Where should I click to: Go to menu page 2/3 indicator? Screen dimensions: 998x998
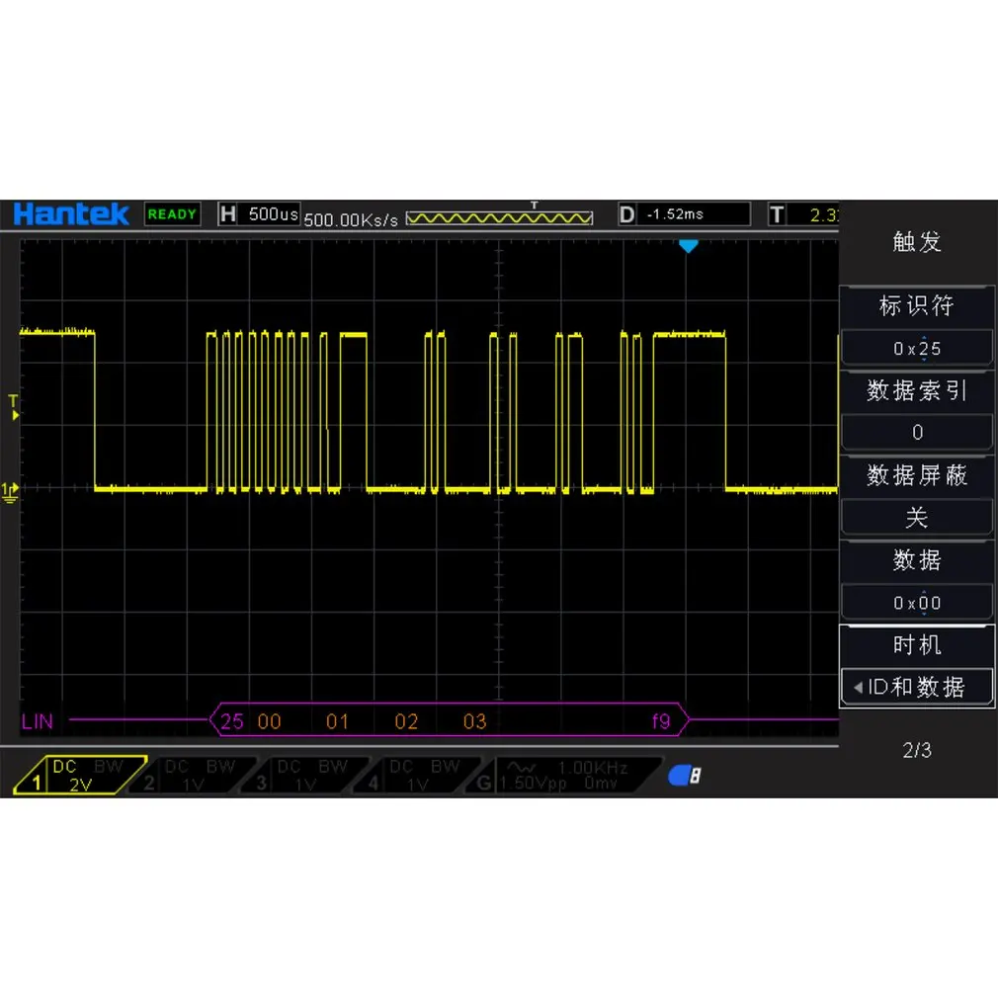pyautogui.click(x=917, y=750)
